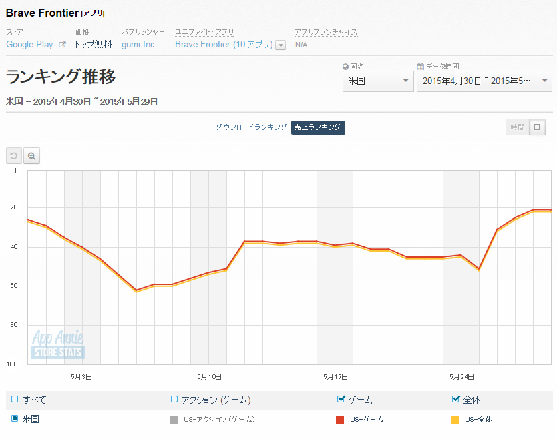Click the US-ゲーム legend label
This screenshot has height=439, width=557.
tap(367, 420)
